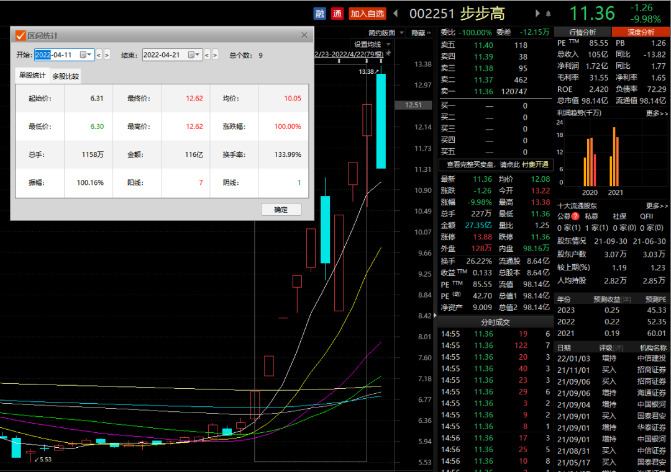Switch to the 行情分析 tab
The width and height of the screenshot is (671, 472).
pyautogui.click(x=582, y=32)
